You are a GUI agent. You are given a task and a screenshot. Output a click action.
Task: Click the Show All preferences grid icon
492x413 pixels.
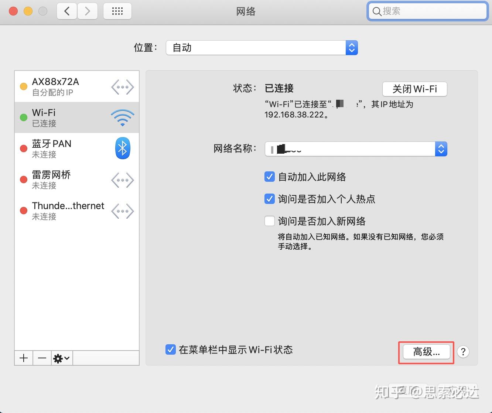coord(117,11)
